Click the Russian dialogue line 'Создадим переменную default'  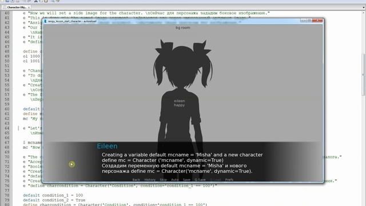tap(174, 165)
